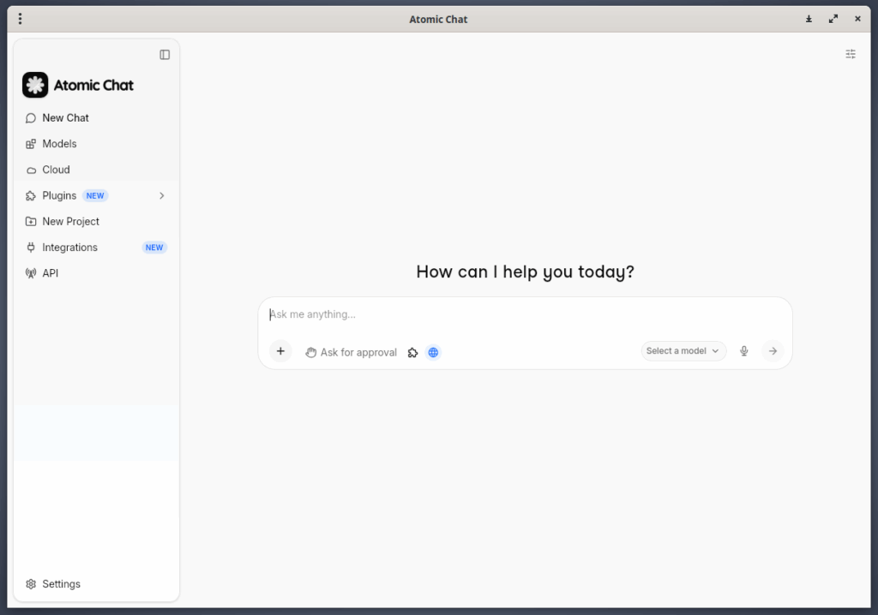Click the Atomic Chat sidebar brand name
Image resolution: width=878 pixels, height=615 pixels.
[94, 85]
